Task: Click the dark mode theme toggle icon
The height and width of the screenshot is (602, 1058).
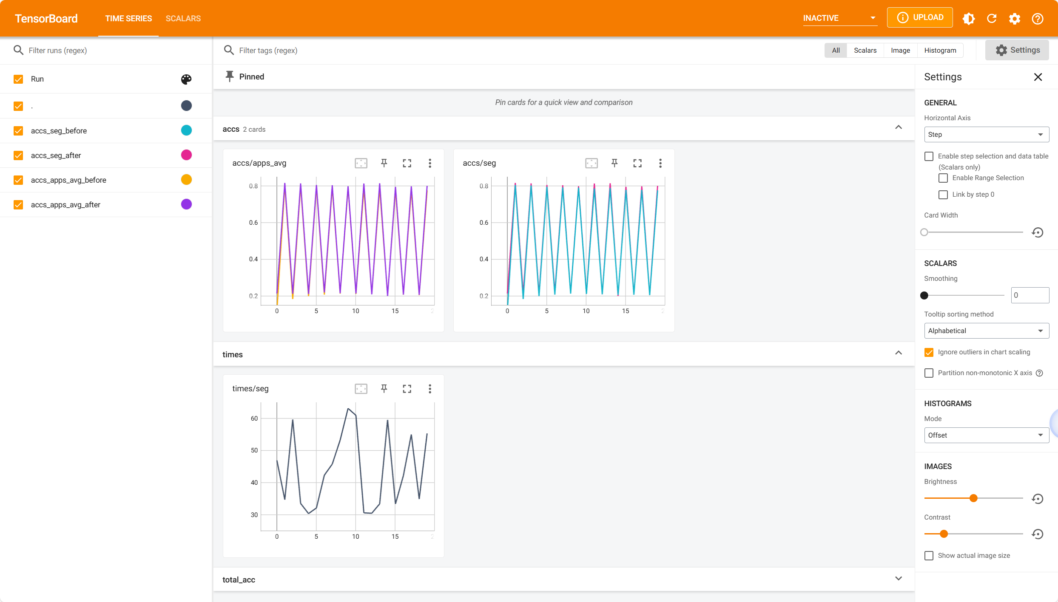Action: click(969, 18)
